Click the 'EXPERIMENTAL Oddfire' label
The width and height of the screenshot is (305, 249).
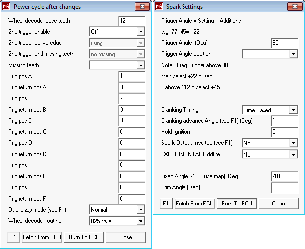190,154
